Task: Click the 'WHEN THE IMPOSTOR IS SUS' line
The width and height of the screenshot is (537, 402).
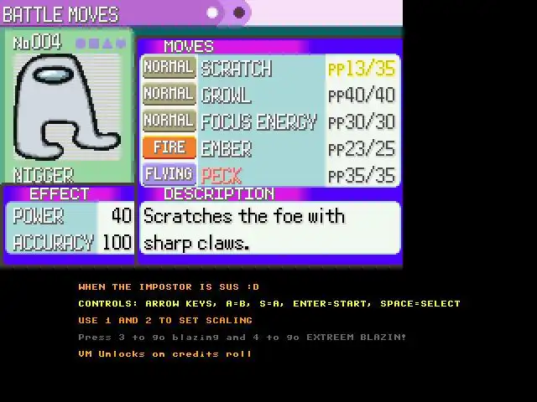Action: click(169, 286)
